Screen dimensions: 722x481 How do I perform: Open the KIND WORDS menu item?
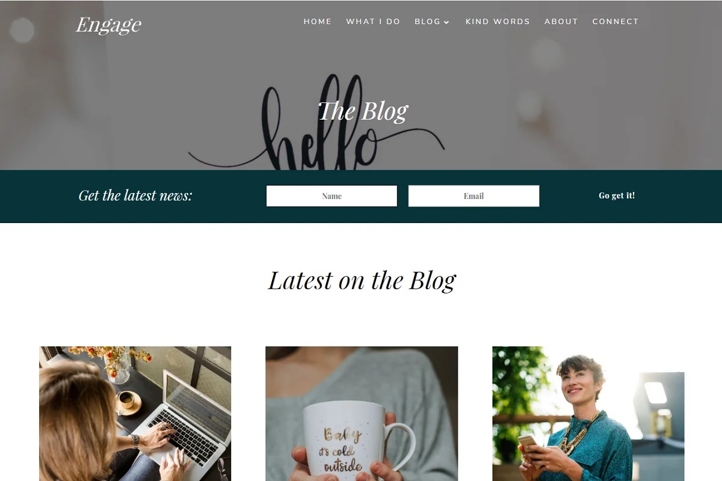click(x=498, y=21)
